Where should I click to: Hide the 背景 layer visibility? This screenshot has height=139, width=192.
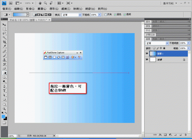tap(147, 59)
